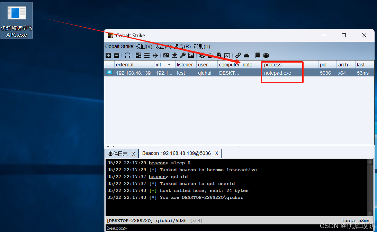
Task: Maximize the Cobalt Strike window
Action: [x=344, y=35]
